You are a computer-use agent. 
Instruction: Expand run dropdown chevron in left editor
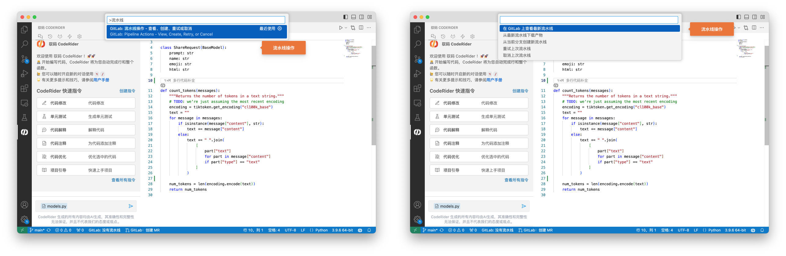coord(346,28)
